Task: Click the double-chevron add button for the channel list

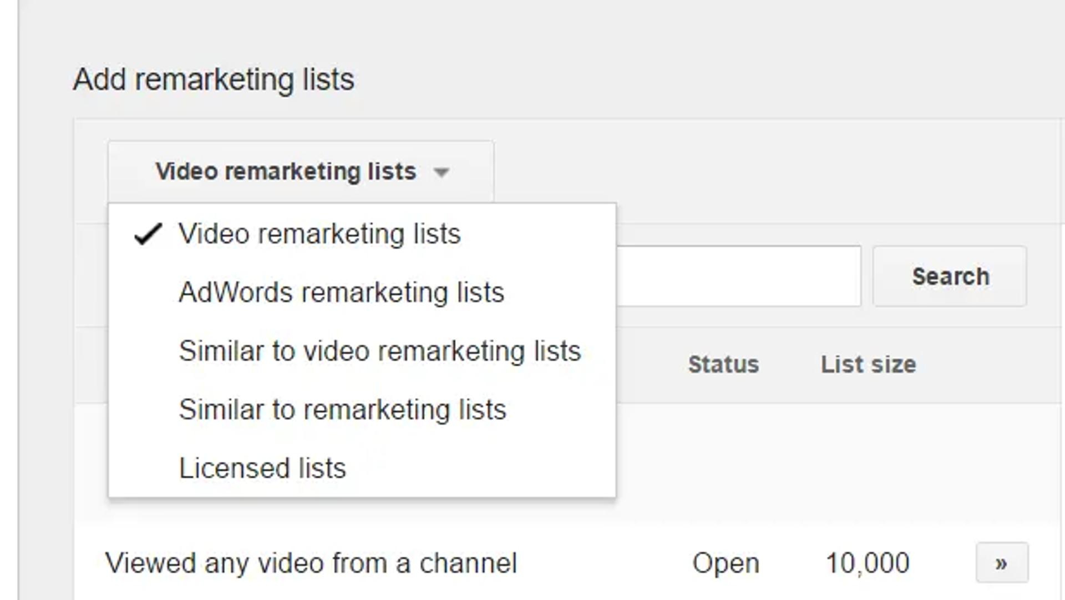Action: click(1002, 563)
